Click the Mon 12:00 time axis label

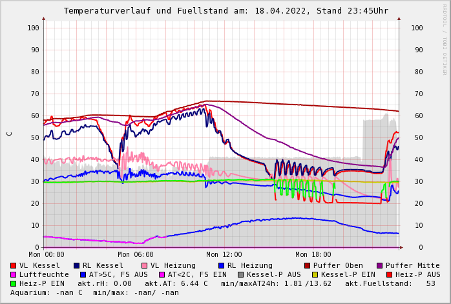[224, 254]
